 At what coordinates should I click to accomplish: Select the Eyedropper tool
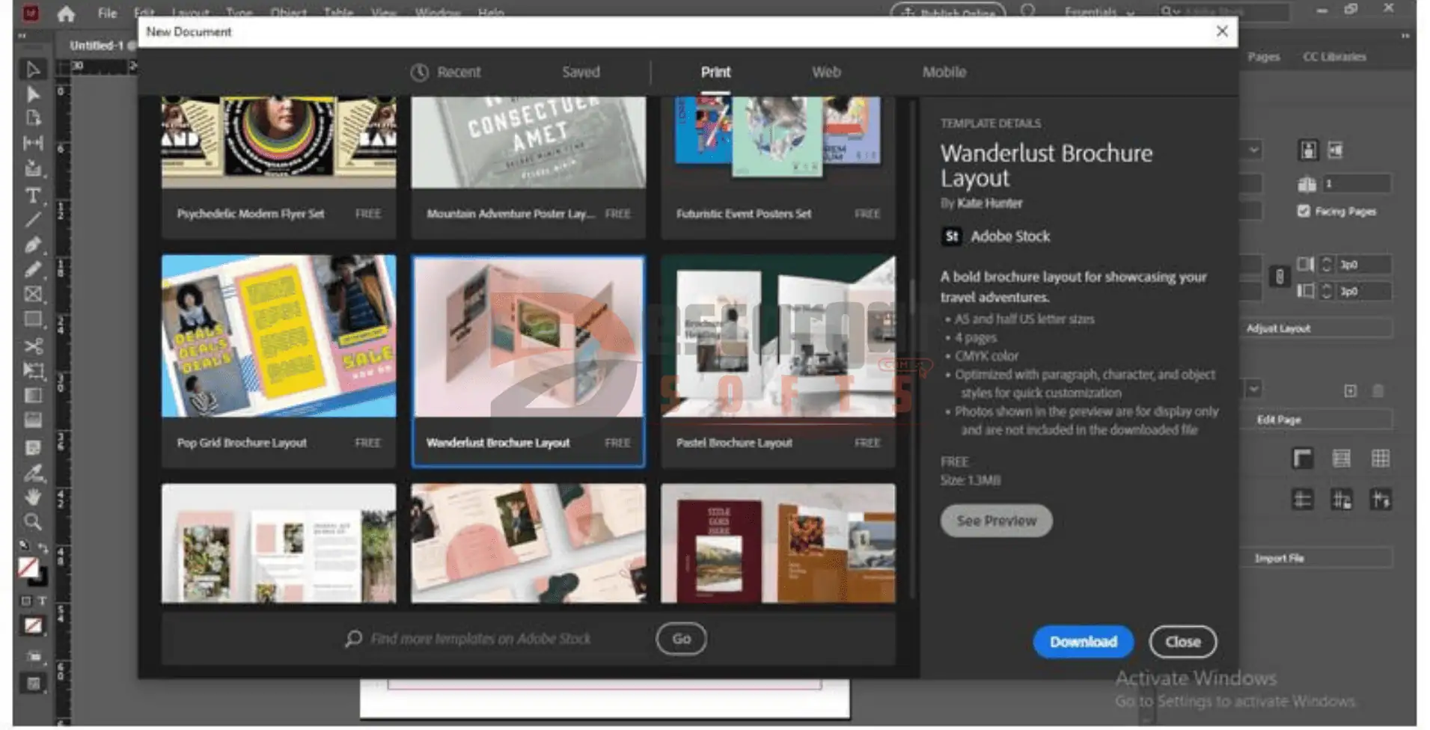point(33,473)
